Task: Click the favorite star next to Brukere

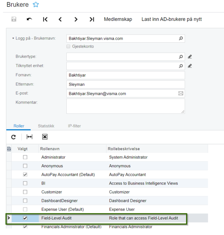Action: coord(36,5)
